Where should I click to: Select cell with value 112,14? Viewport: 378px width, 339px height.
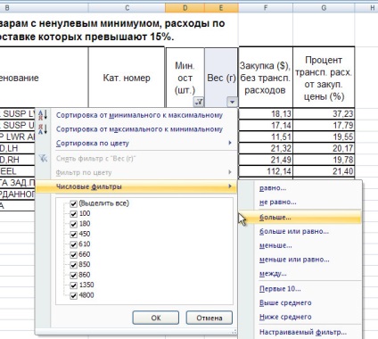tap(266, 171)
